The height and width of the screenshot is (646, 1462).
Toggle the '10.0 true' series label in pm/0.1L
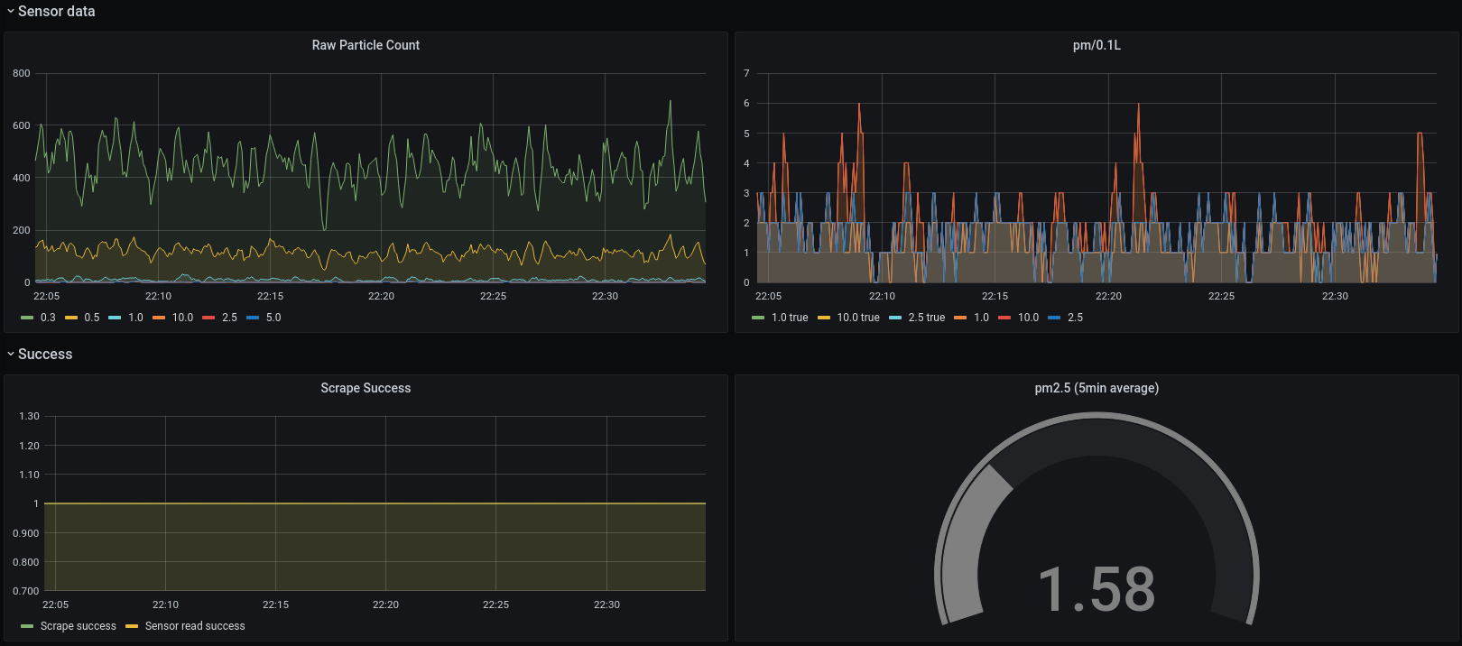tap(858, 318)
